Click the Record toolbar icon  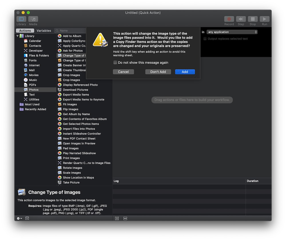[x=229, y=19]
